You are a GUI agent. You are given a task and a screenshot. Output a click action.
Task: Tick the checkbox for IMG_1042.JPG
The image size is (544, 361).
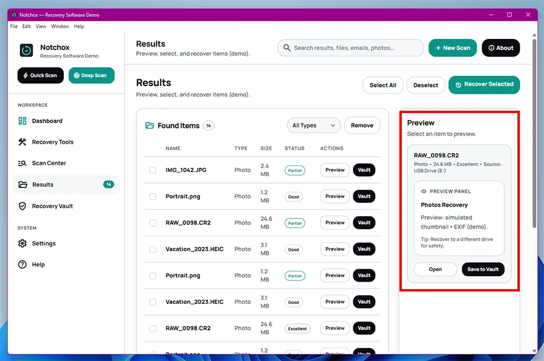[x=153, y=170]
